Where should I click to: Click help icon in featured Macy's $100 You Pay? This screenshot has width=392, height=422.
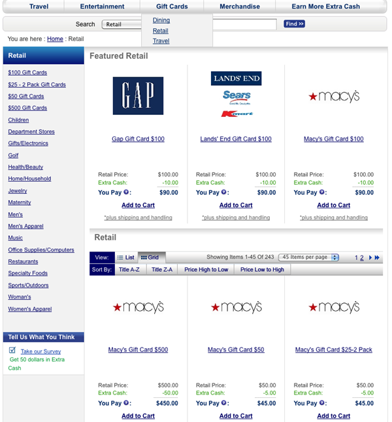tap(321, 192)
